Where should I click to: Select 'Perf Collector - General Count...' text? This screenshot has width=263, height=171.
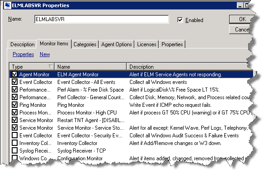coord(91,97)
